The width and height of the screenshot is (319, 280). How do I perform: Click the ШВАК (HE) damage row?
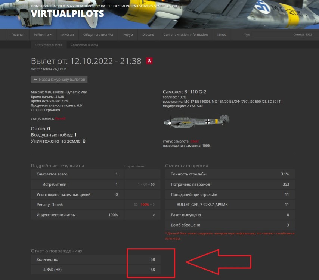tap(96, 270)
